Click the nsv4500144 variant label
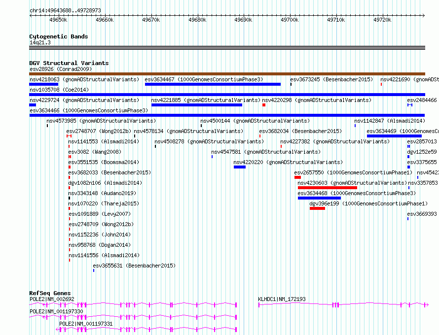This screenshot has width=439, height=335. [255, 121]
